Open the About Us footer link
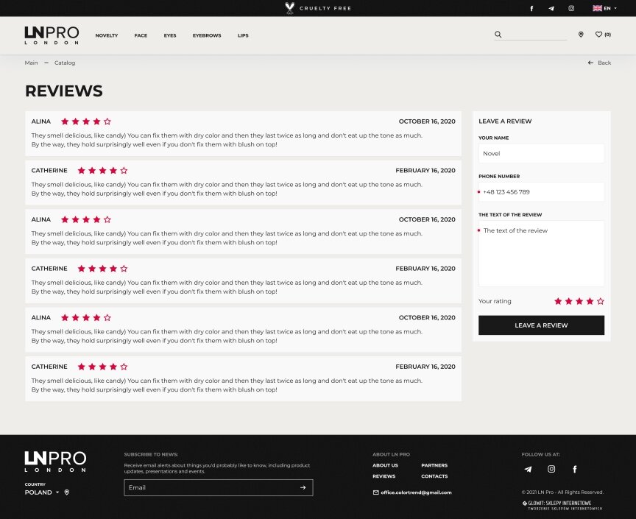 click(x=385, y=465)
